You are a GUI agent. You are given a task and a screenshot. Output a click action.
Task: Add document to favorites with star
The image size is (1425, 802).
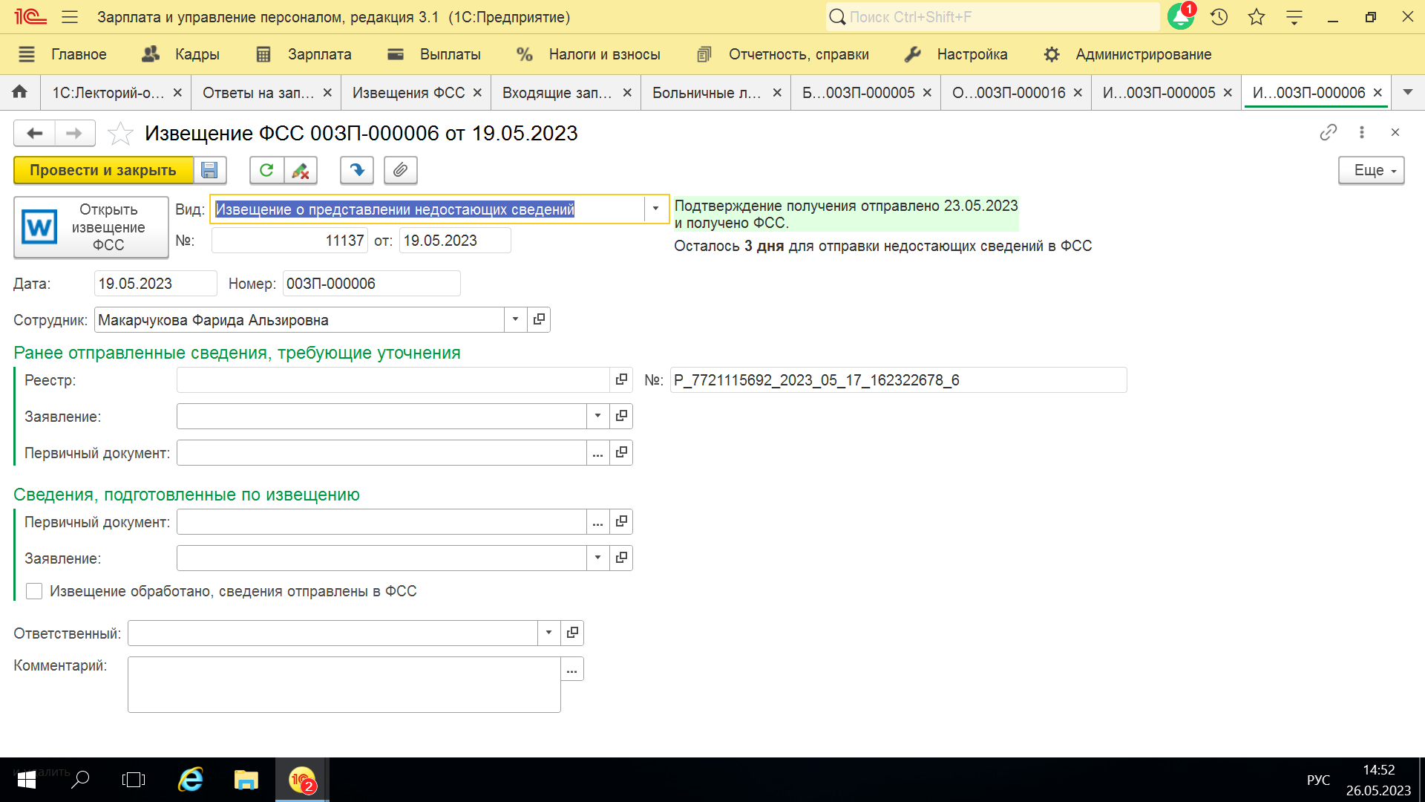[x=120, y=134]
